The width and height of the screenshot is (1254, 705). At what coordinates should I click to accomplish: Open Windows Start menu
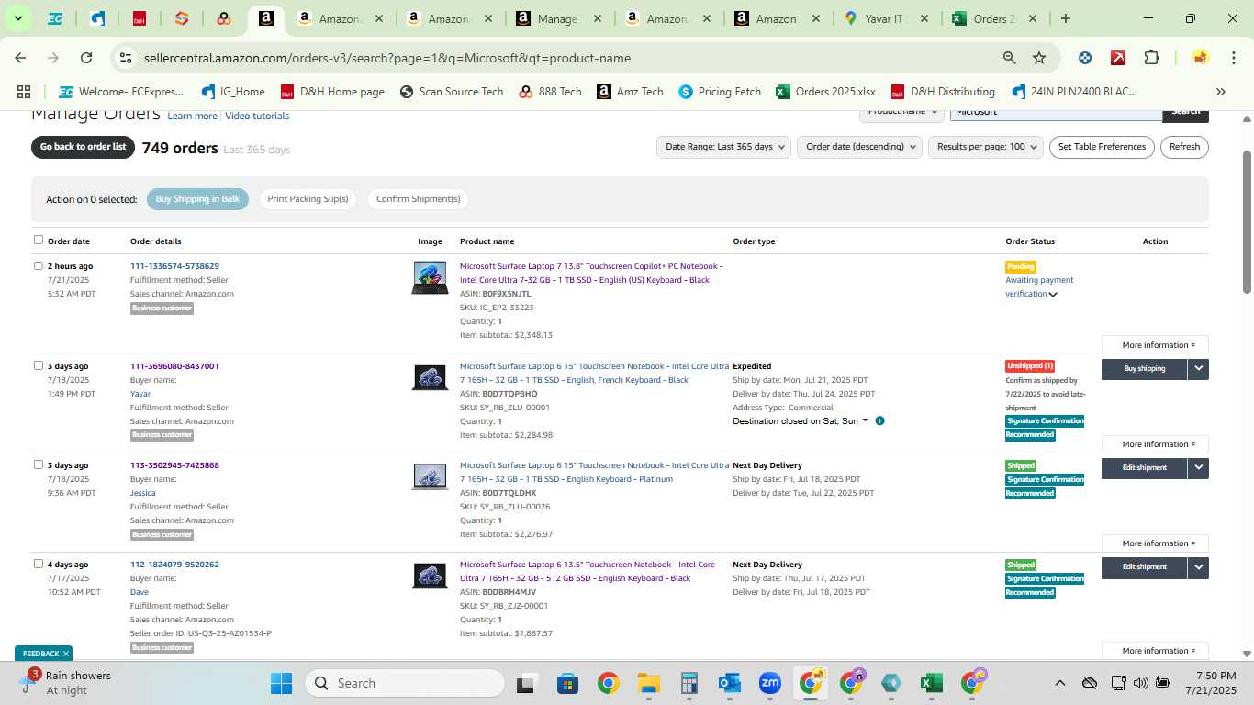(x=281, y=683)
